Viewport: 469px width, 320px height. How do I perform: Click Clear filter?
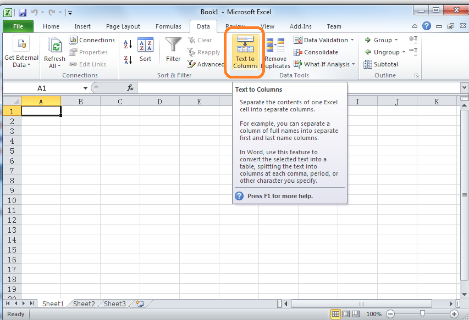(200, 40)
